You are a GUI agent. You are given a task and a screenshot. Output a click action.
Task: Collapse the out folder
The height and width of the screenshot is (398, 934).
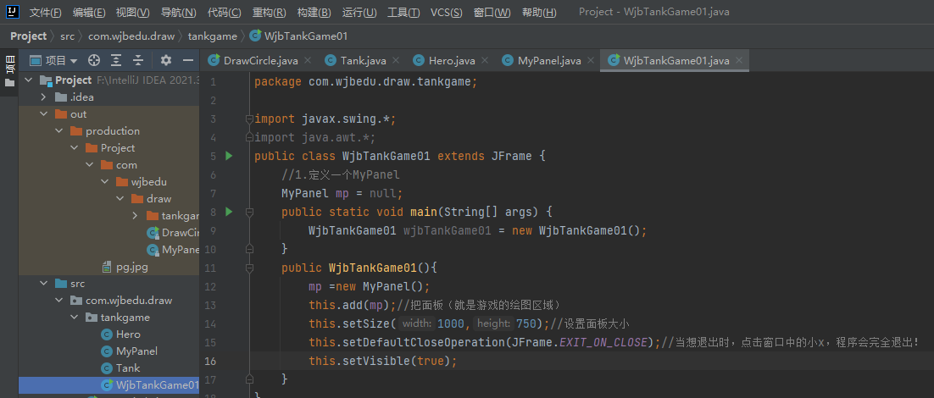[x=43, y=114]
